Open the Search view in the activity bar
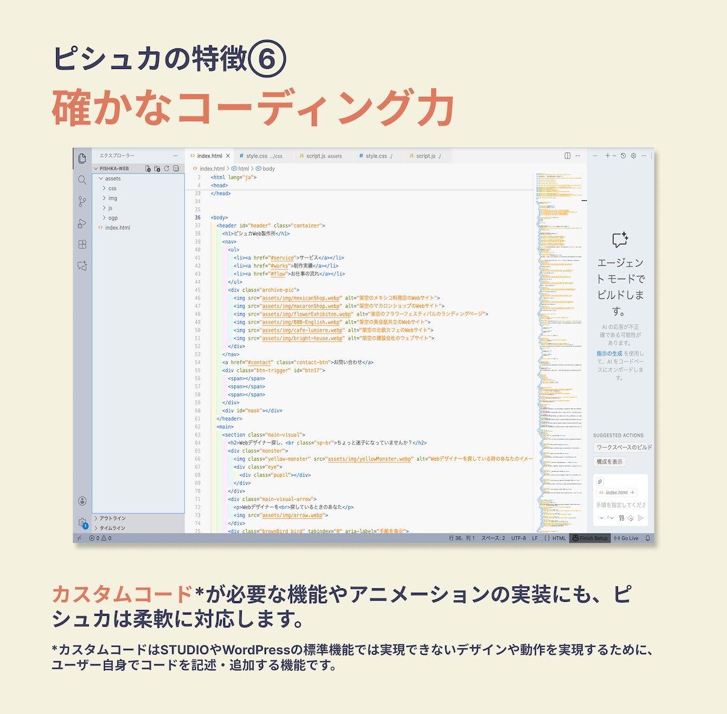 pyautogui.click(x=82, y=180)
